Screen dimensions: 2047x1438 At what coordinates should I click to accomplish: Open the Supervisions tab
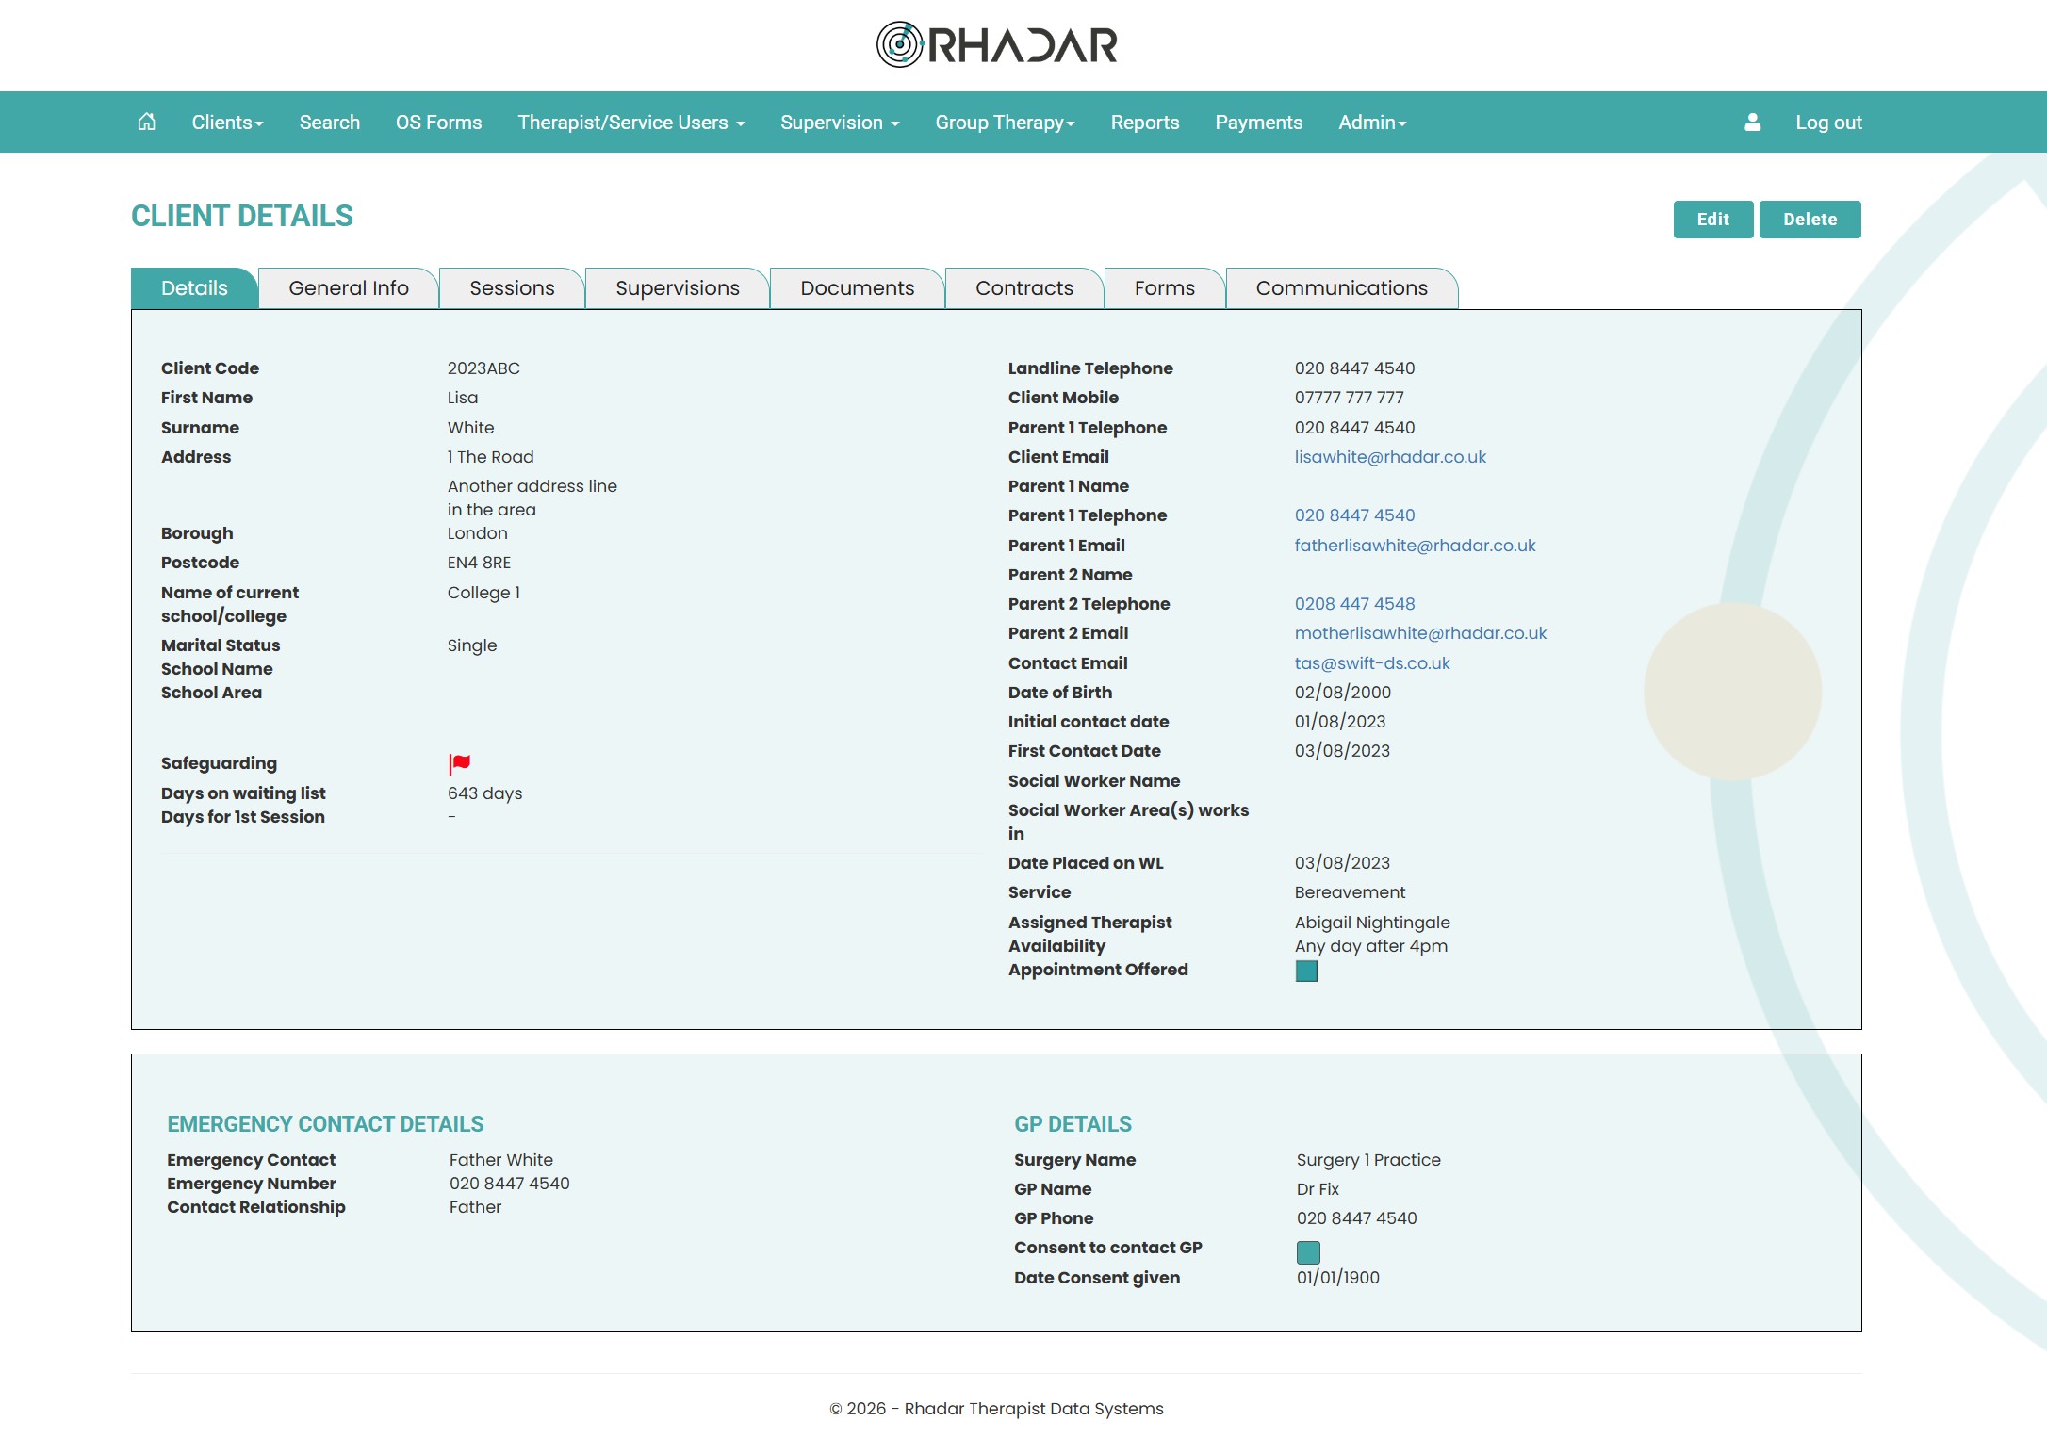point(678,288)
